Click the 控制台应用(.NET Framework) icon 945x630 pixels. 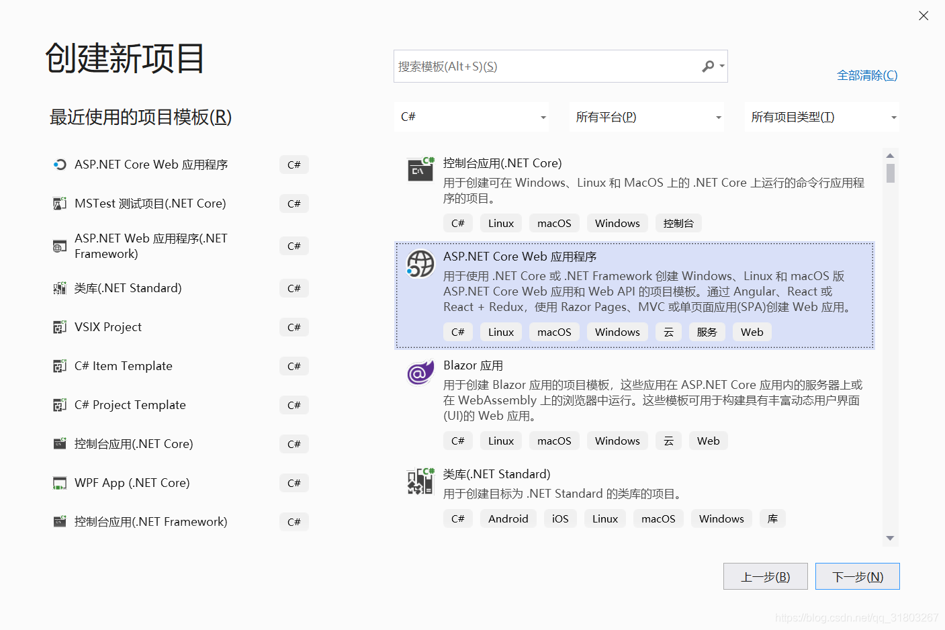(60, 522)
